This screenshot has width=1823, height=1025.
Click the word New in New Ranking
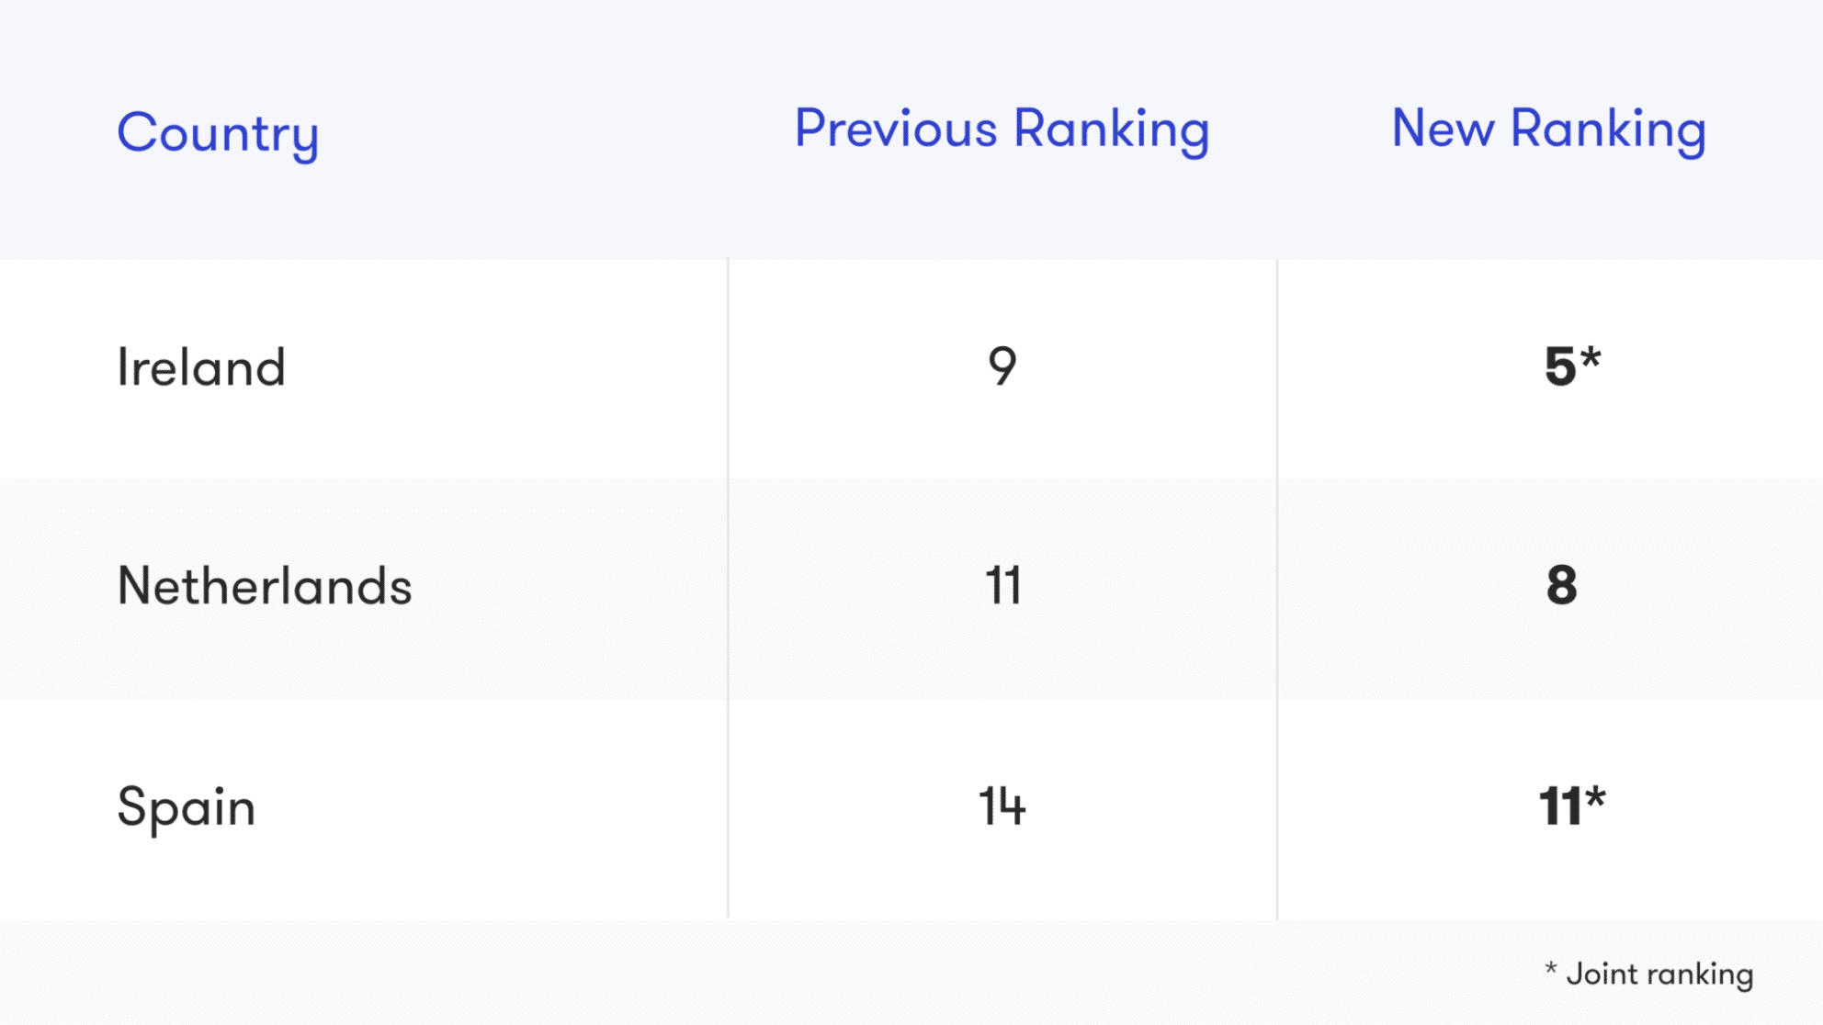pos(1443,129)
